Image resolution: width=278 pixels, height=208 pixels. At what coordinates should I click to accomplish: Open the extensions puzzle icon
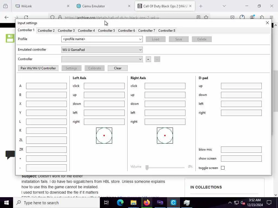pyautogui.click(x=262, y=17)
